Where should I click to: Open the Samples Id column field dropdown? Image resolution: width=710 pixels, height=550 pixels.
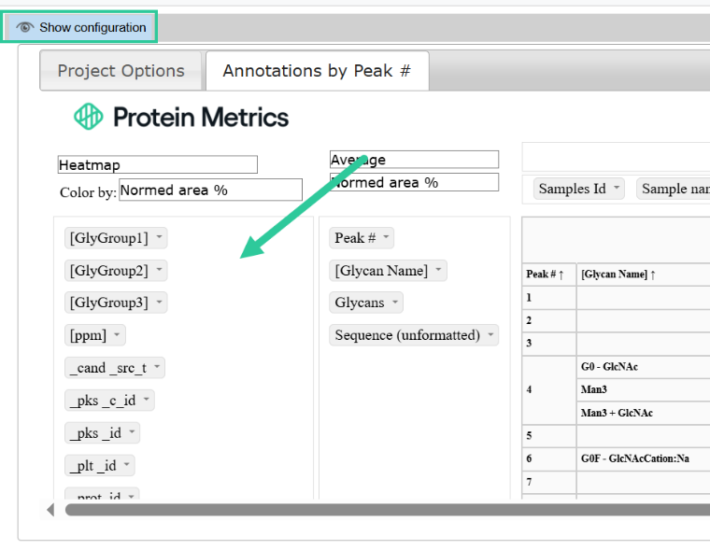pos(617,188)
